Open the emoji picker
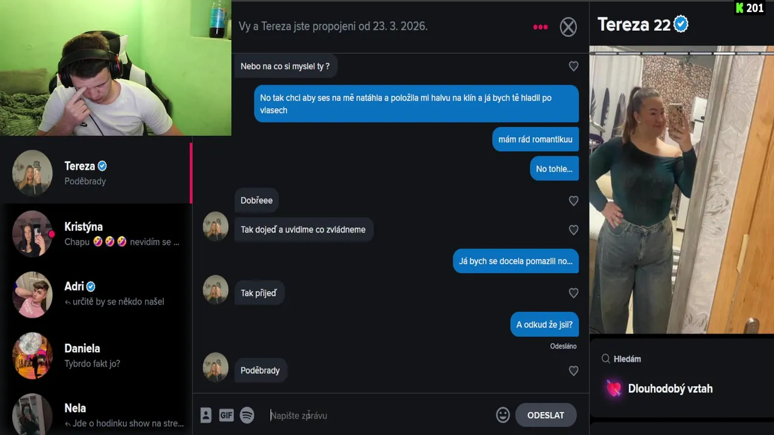The image size is (774, 435). click(x=502, y=415)
